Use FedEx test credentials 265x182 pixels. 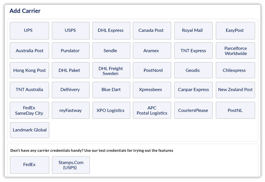click(29, 165)
